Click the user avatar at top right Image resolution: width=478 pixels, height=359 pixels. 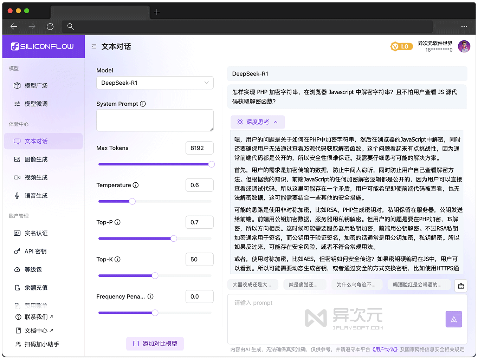point(464,46)
